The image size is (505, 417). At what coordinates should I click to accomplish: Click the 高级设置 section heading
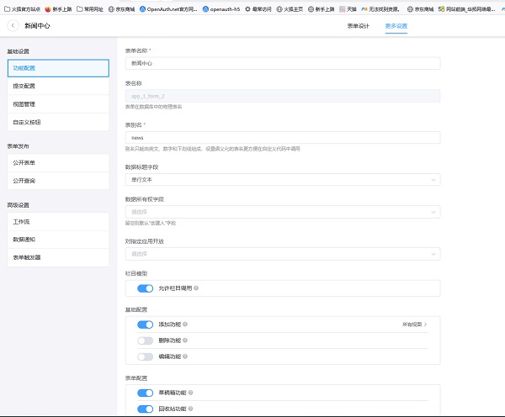coord(18,205)
